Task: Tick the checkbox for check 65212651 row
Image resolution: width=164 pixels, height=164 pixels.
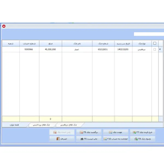Action: (x=155, y=49)
